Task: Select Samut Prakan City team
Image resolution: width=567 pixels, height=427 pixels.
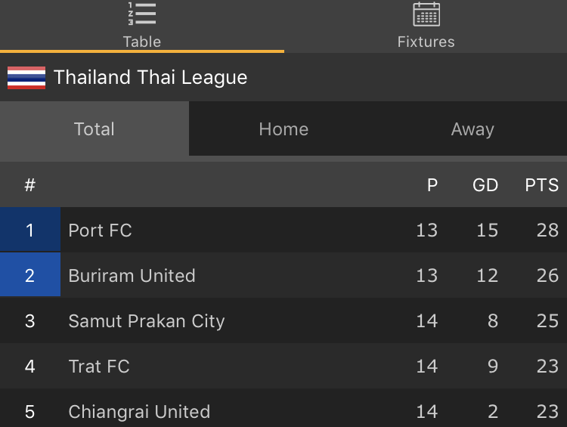Action: point(147,321)
